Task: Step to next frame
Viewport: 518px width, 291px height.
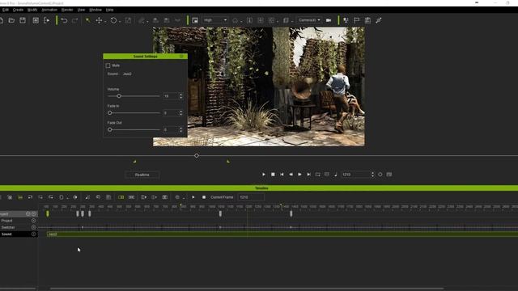Action: (x=299, y=175)
